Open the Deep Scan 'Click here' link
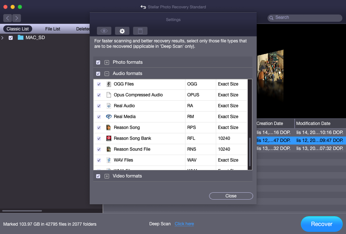Image resolution: width=346 pixels, height=234 pixels. click(184, 224)
